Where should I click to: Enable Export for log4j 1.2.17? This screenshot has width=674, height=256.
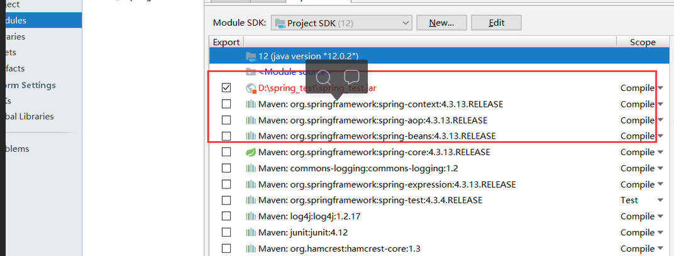coord(226,216)
